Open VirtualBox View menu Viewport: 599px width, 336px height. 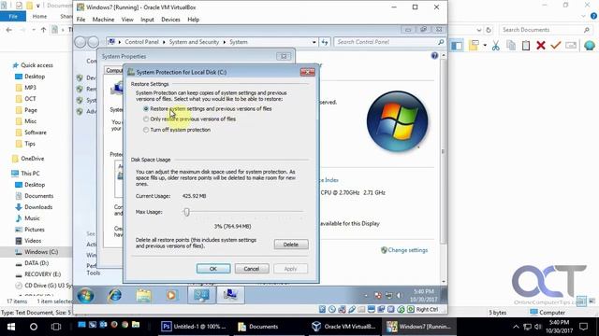(x=127, y=20)
